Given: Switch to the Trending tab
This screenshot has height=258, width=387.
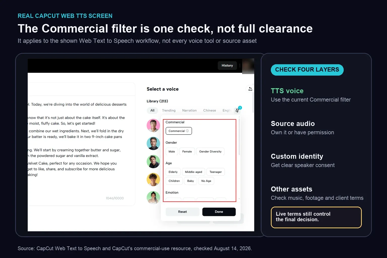Looking at the screenshot, I should click(x=169, y=110).
